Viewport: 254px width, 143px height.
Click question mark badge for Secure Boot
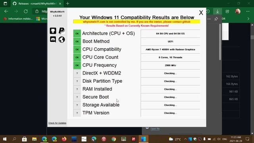coord(77,97)
